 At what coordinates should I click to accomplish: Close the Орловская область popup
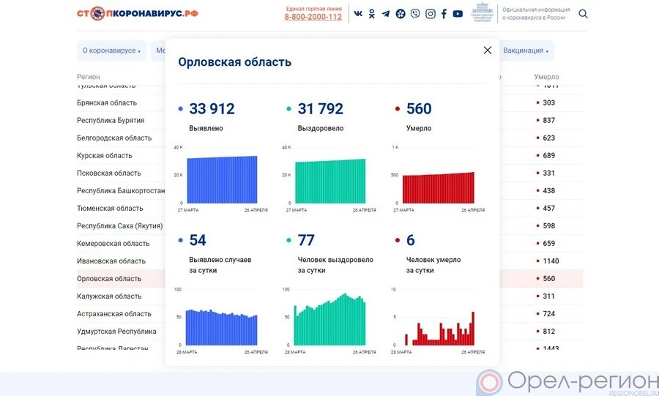tap(488, 51)
